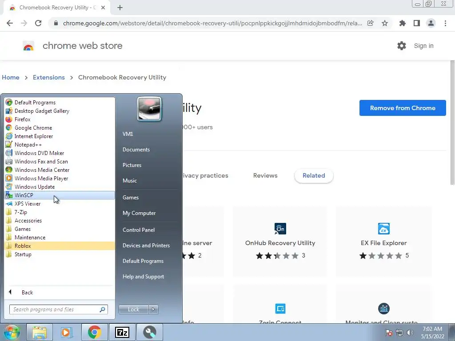This screenshot has height=341, width=455.
Task: Click the user account picture in the start menu
Action: click(149, 109)
